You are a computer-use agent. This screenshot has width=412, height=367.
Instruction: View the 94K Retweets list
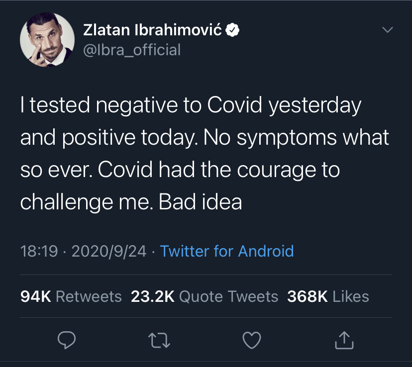click(71, 296)
